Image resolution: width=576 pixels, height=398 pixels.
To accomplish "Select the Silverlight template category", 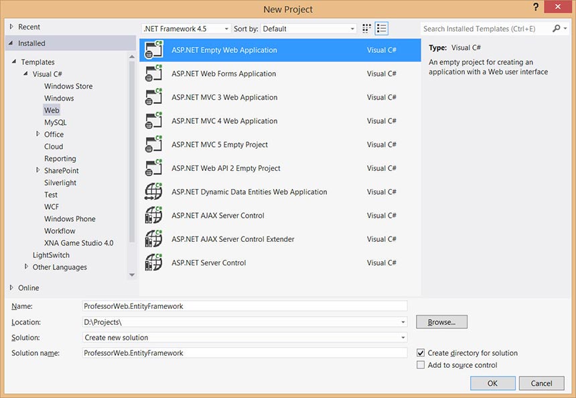I will coord(60,183).
